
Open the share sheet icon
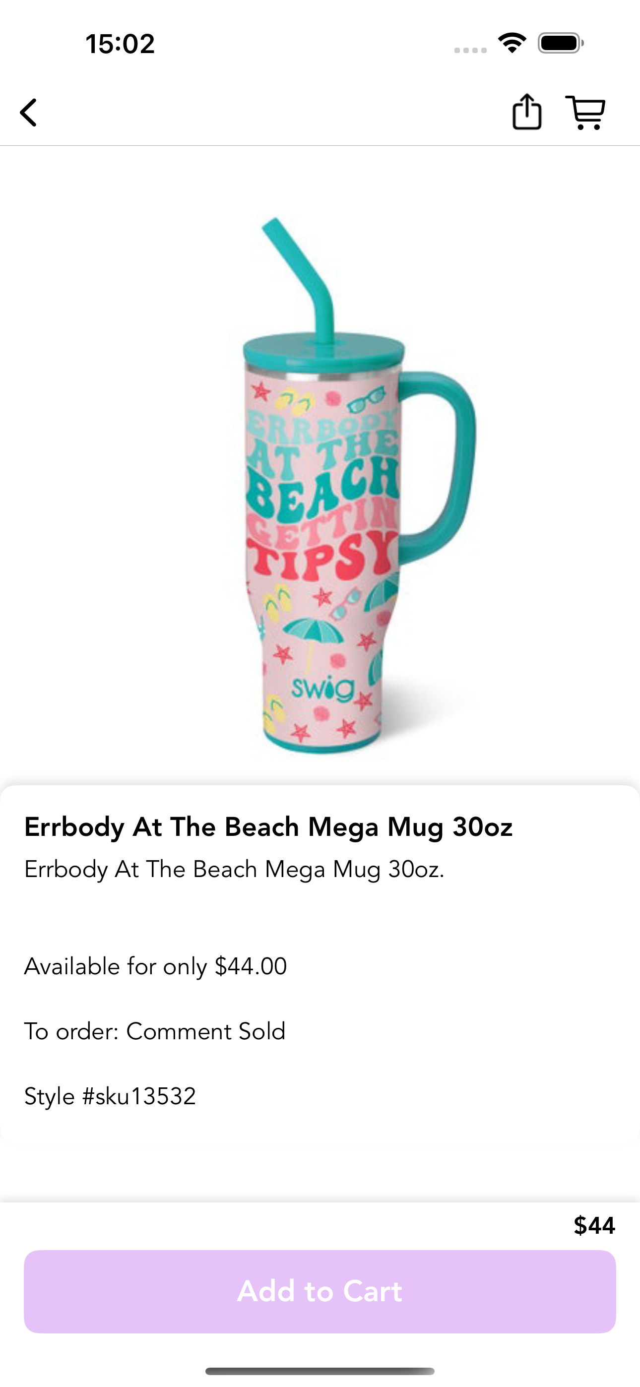tap(526, 112)
